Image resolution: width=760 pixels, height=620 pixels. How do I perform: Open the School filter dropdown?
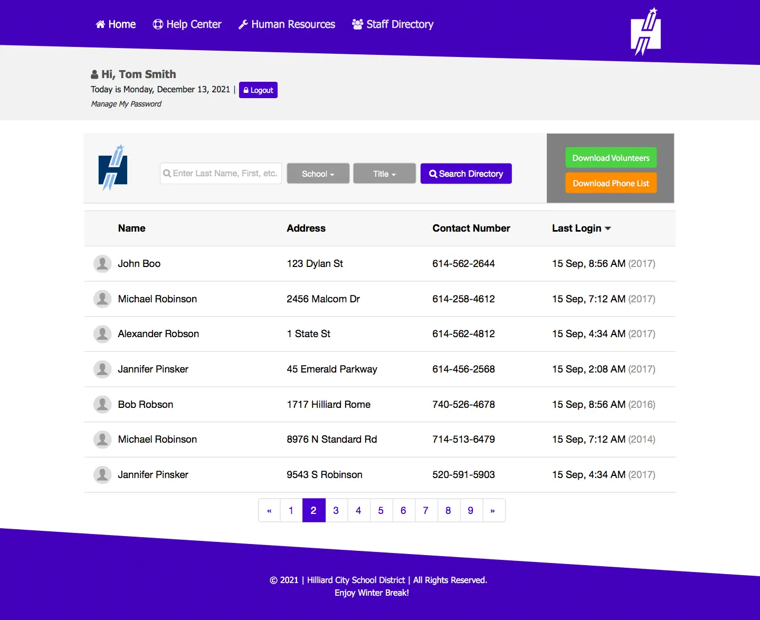(318, 174)
